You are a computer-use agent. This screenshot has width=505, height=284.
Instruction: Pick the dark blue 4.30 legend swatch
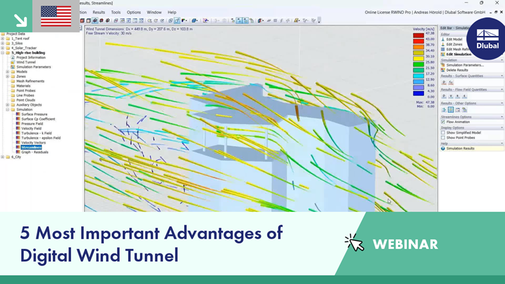pyautogui.click(x=419, y=94)
